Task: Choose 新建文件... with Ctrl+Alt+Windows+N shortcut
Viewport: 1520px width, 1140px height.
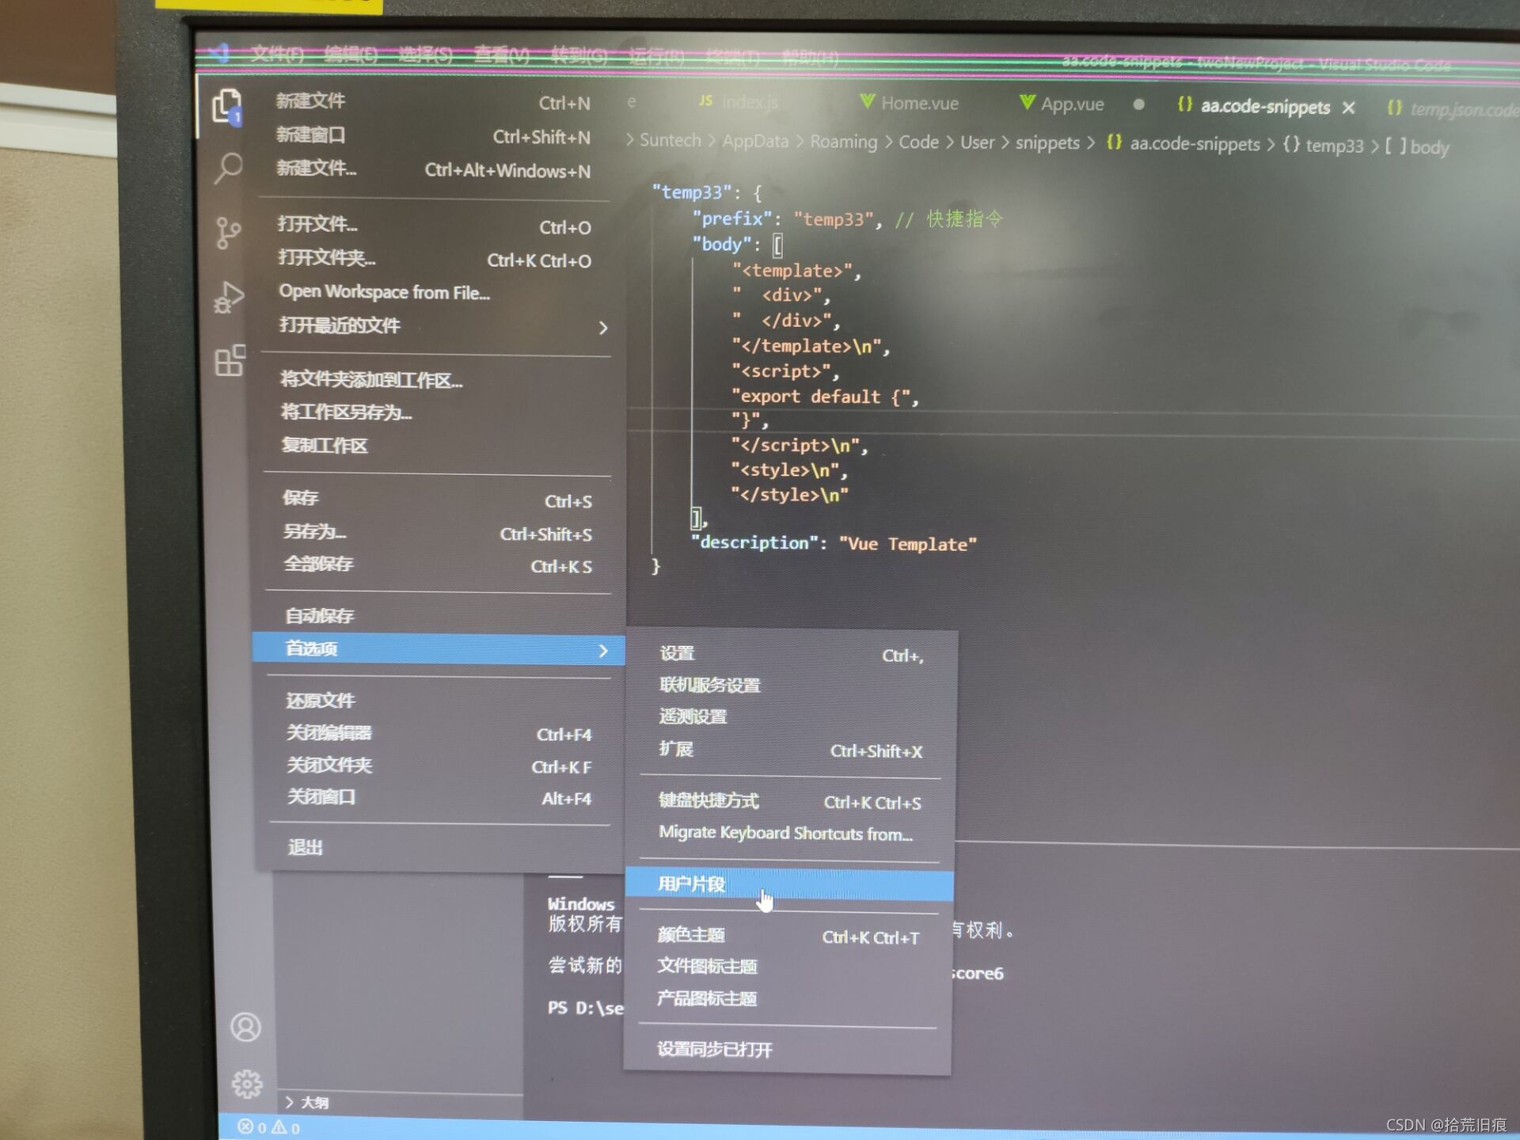Action: 433,169
